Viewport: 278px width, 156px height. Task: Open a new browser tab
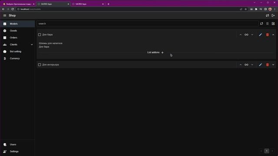click(109, 4)
